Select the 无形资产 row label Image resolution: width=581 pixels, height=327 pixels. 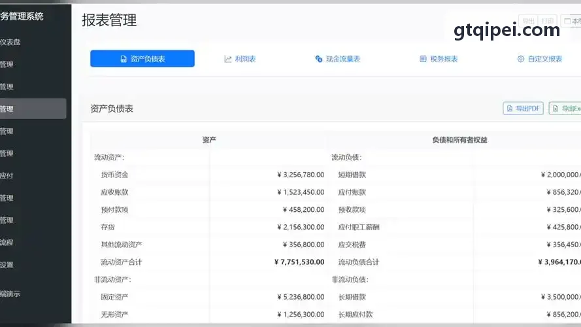click(x=114, y=314)
